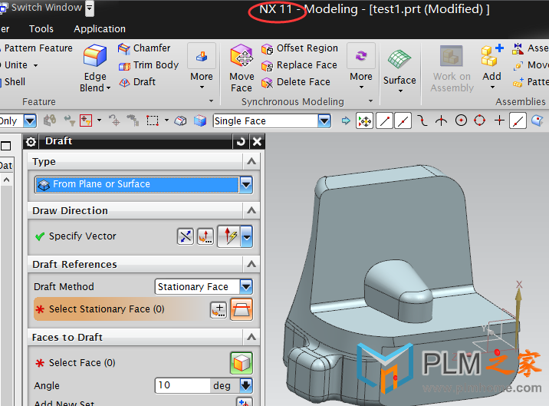Collapse the Draw Direction section
Screen dimensions: 549x406
[x=251, y=211]
